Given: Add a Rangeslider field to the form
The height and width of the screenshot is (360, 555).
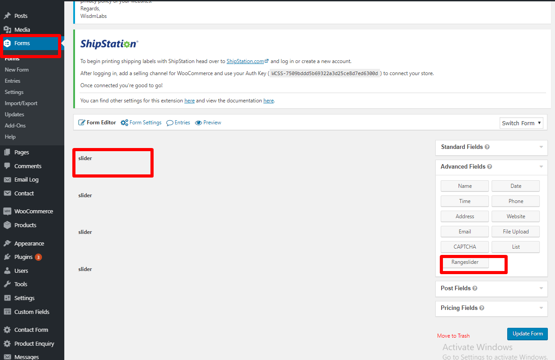Looking at the screenshot, I should tap(465, 263).
